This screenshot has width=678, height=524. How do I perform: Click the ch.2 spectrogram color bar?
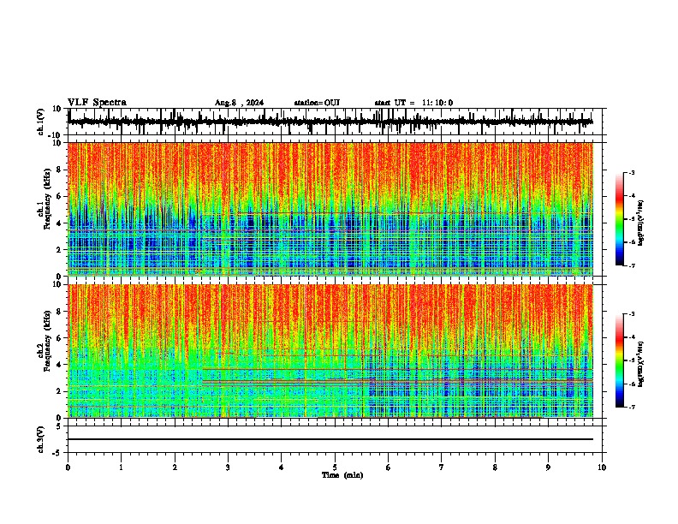(x=620, y=360)
